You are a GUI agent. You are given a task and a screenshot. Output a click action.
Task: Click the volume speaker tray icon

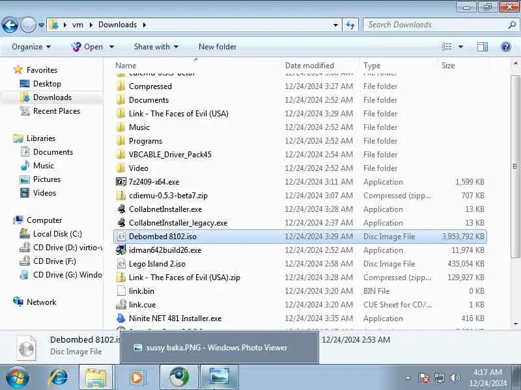tap(455, 378)
